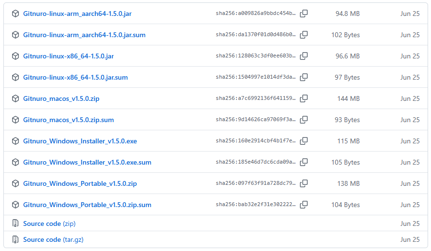Copy checksum of Gitnuro-linux-arm_aarch64-1.5.0.jar.sum
431x251 pixels.
(304, 35)
